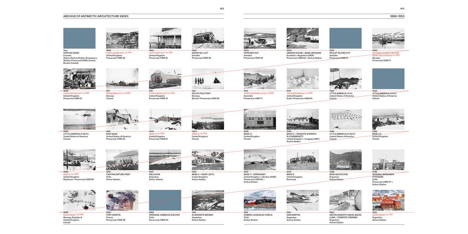The height and width of the screenshot is (234, 468).
Task: Click the Archive of Antarctic Architecture Index heading
Action: 96,16
